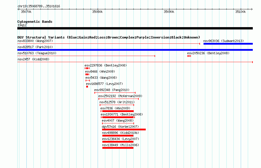
Task: Select the esv1930771 red loss bar
Action: 118,117
